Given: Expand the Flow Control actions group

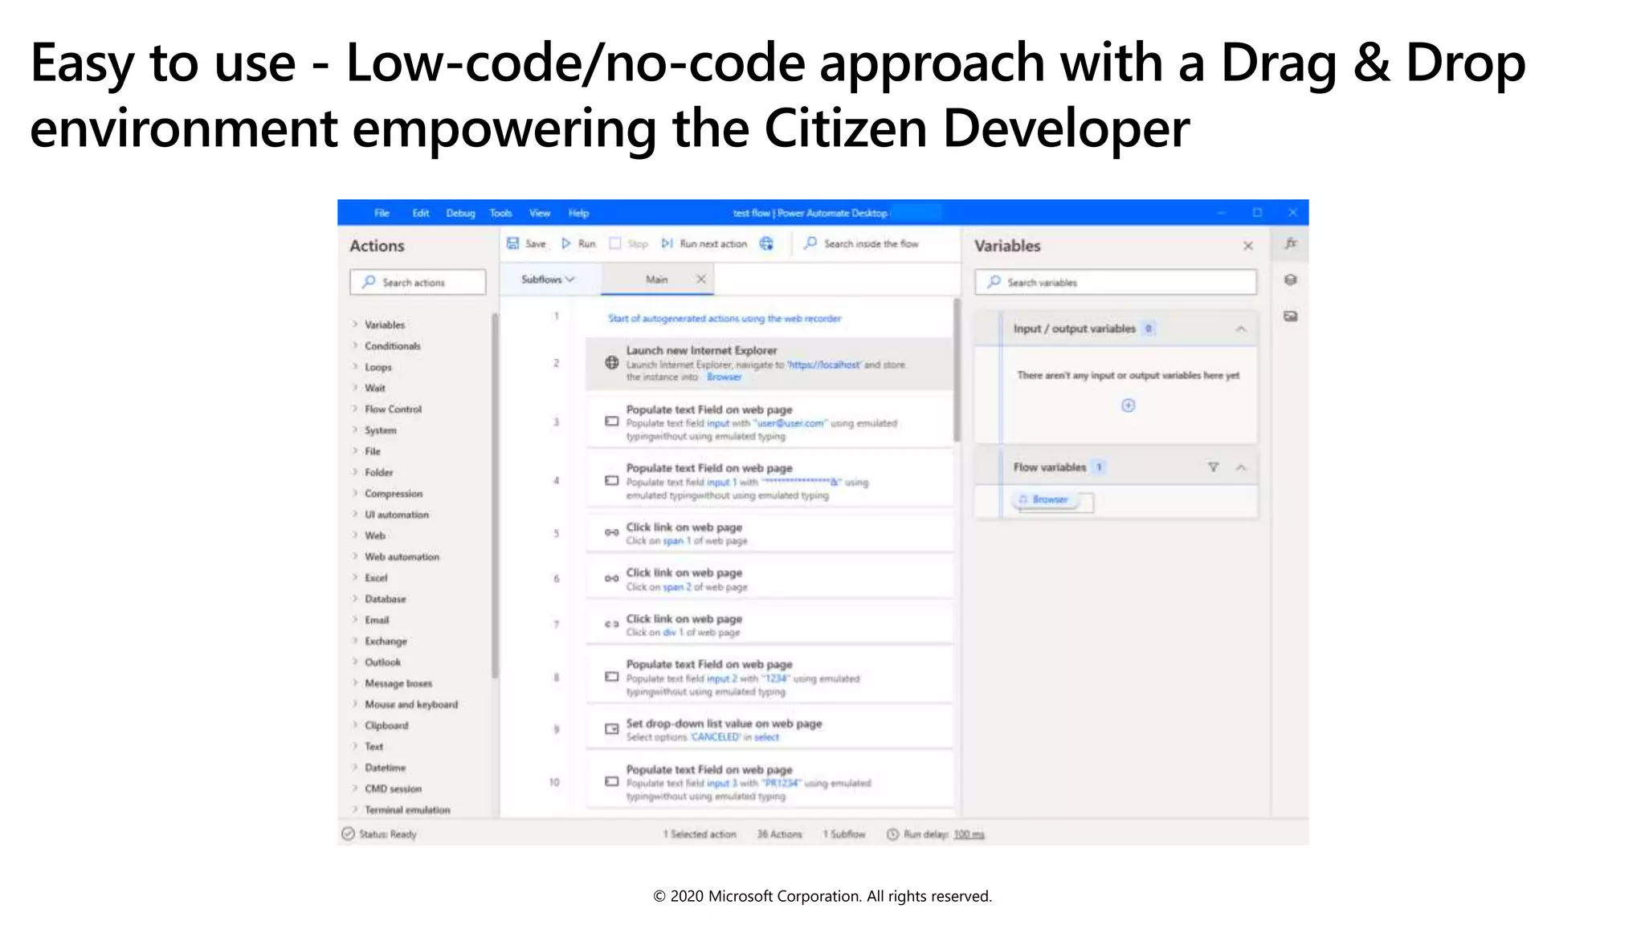Looking at the screenshot, I should coord(355,409).
